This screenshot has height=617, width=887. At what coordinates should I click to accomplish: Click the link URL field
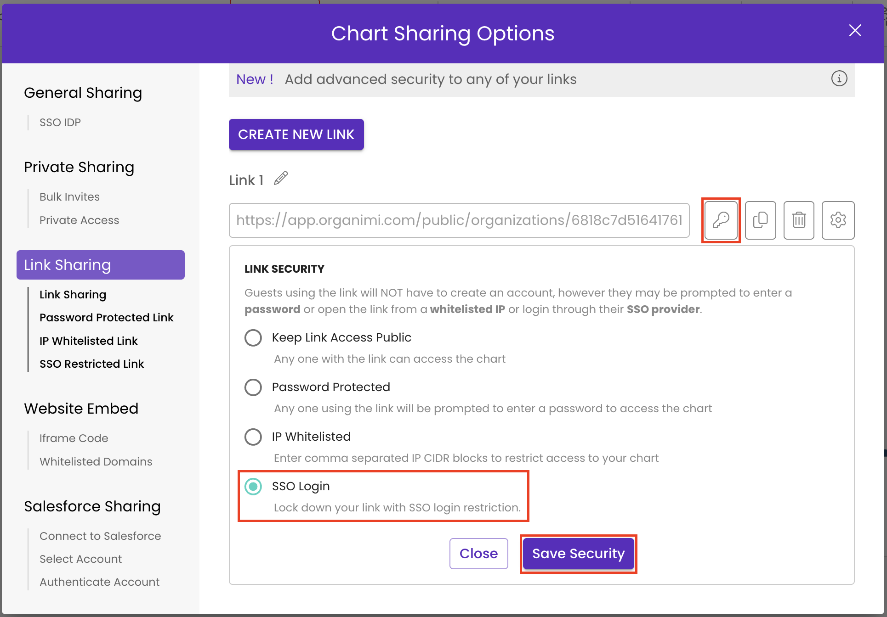point(459,220)
